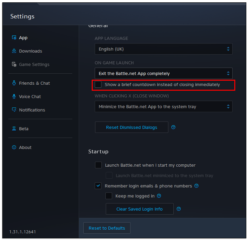249x241 pixels.
Task: Open the On Game Launch dropdown
Action: [x=164, y=73]
